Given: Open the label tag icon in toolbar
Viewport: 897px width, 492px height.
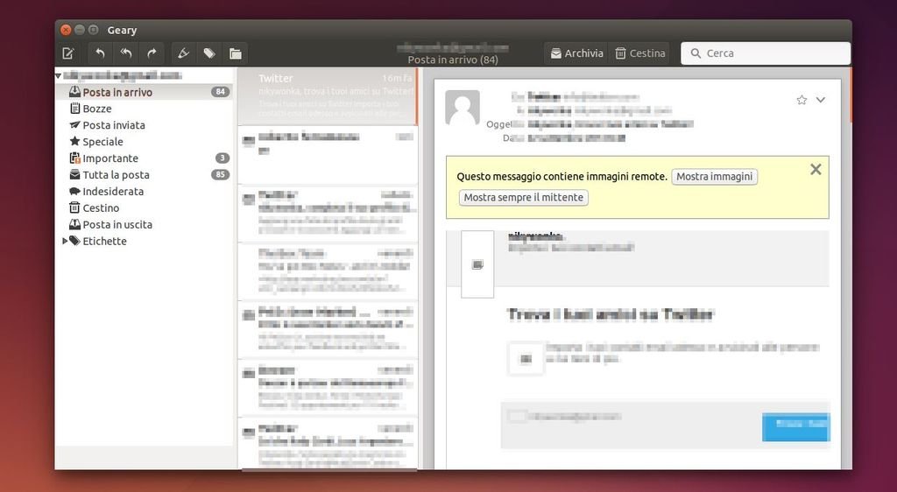Looking at the screenshot, I should 209,53.
